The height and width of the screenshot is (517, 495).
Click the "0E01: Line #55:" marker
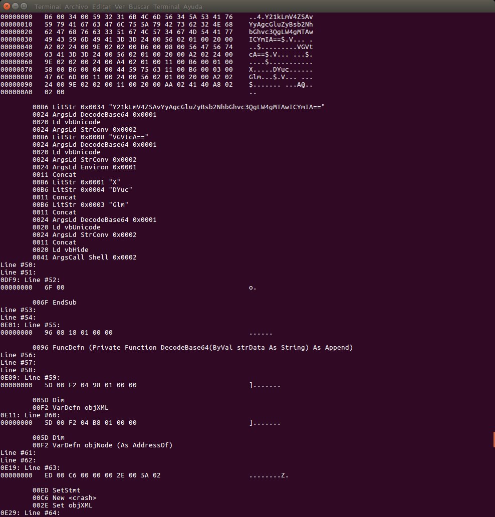pyautogui.click(x=31, y=325)
